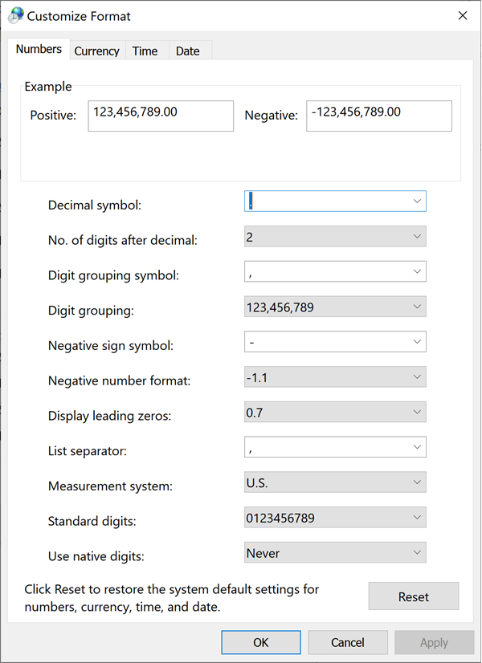Screen dimensions: 482x663
Task: Open the Negative number format dropdown
Action: click(x=416, y=377)
